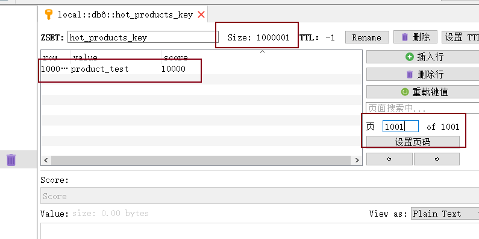Select the score cell 10000
Screen dimensions: 479x239
[x=173, y=69]
